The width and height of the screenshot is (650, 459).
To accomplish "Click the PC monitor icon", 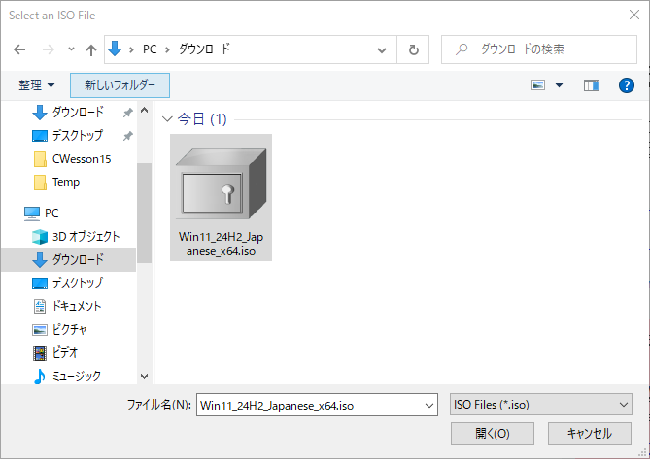I will click(x=32, y=213).
